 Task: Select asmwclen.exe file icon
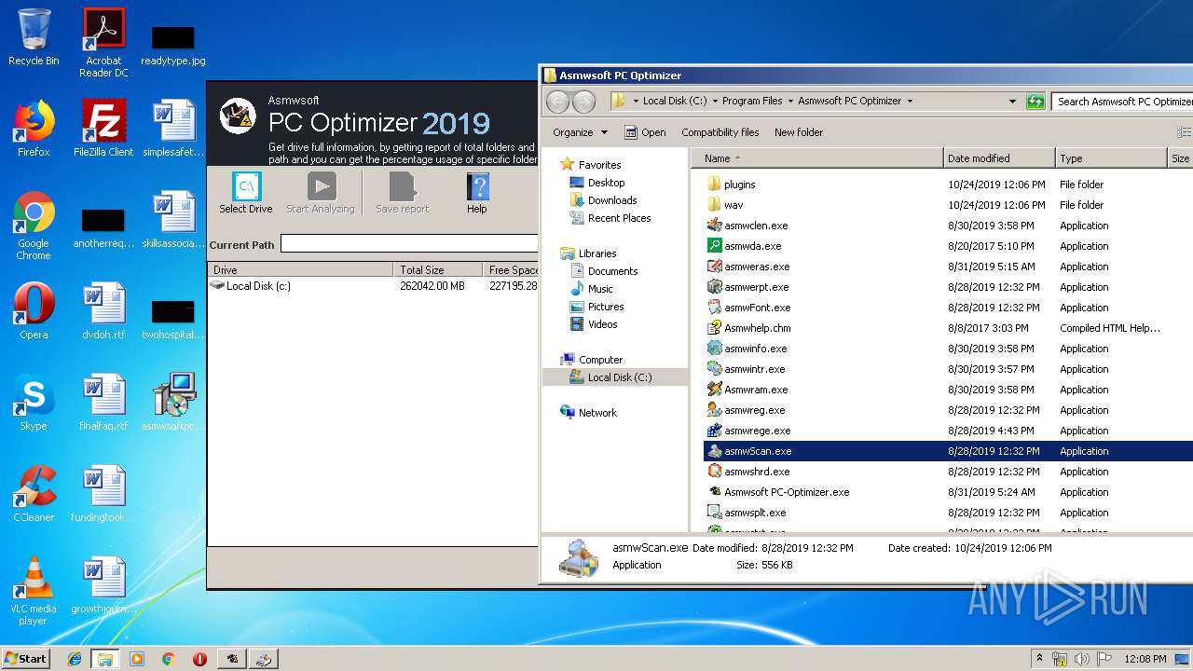pos(715,226)
